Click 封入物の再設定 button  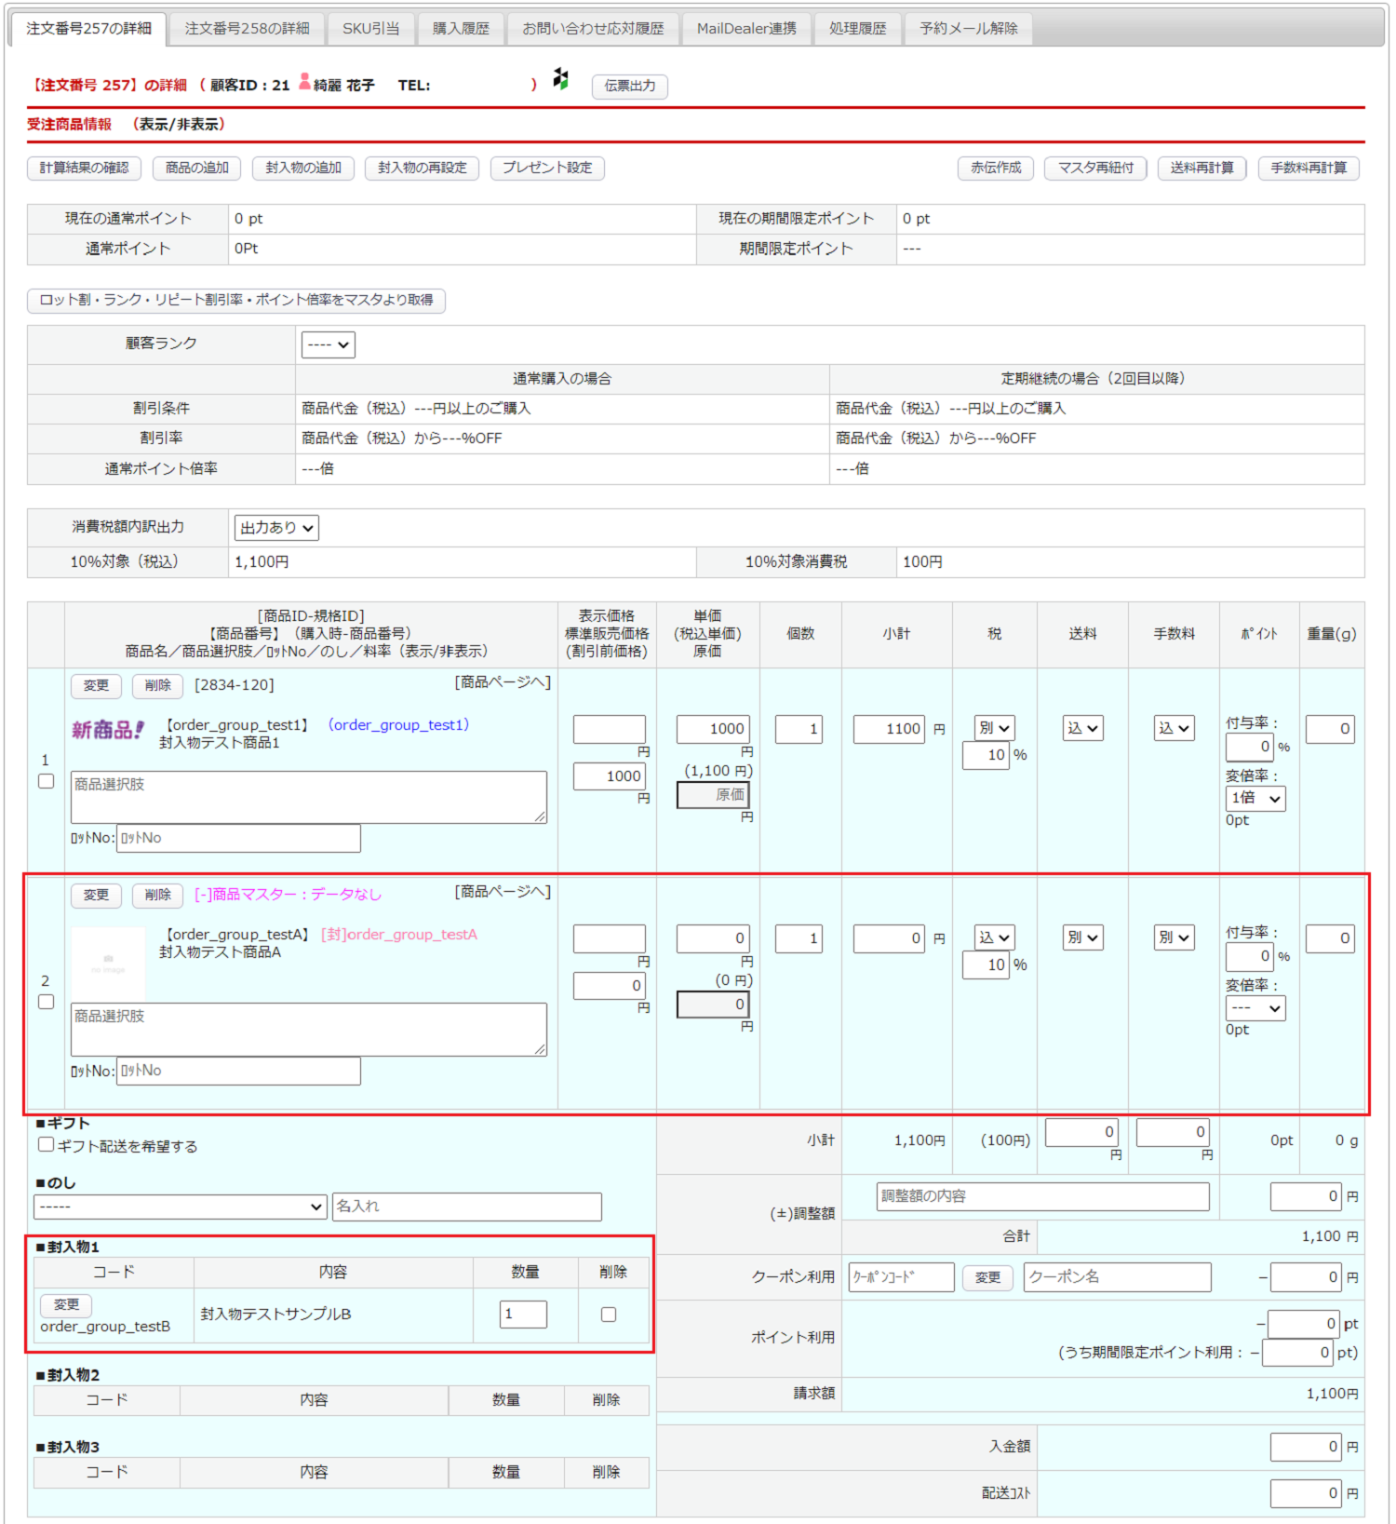[423, 168]
